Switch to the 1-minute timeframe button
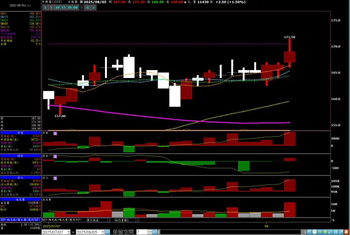The width and height of the screenshot is (350, 235). coord(45,8)
